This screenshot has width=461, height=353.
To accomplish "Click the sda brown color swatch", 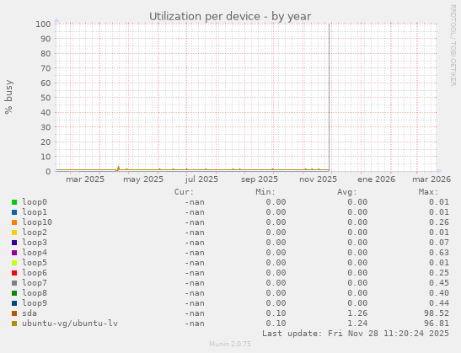I will click(14, 313).
